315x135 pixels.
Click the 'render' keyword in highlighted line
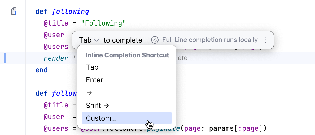pyautogui.click(x=56, y=58)
